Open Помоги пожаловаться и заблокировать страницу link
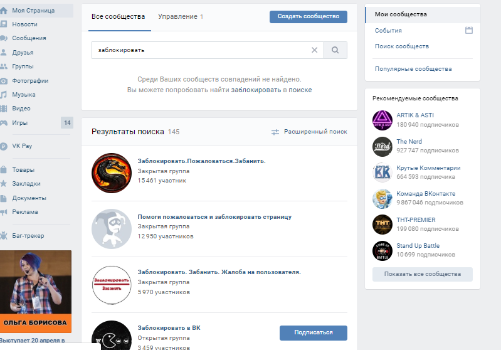The width and height of the screenshot is (501, 350). [x=214, y=217]
